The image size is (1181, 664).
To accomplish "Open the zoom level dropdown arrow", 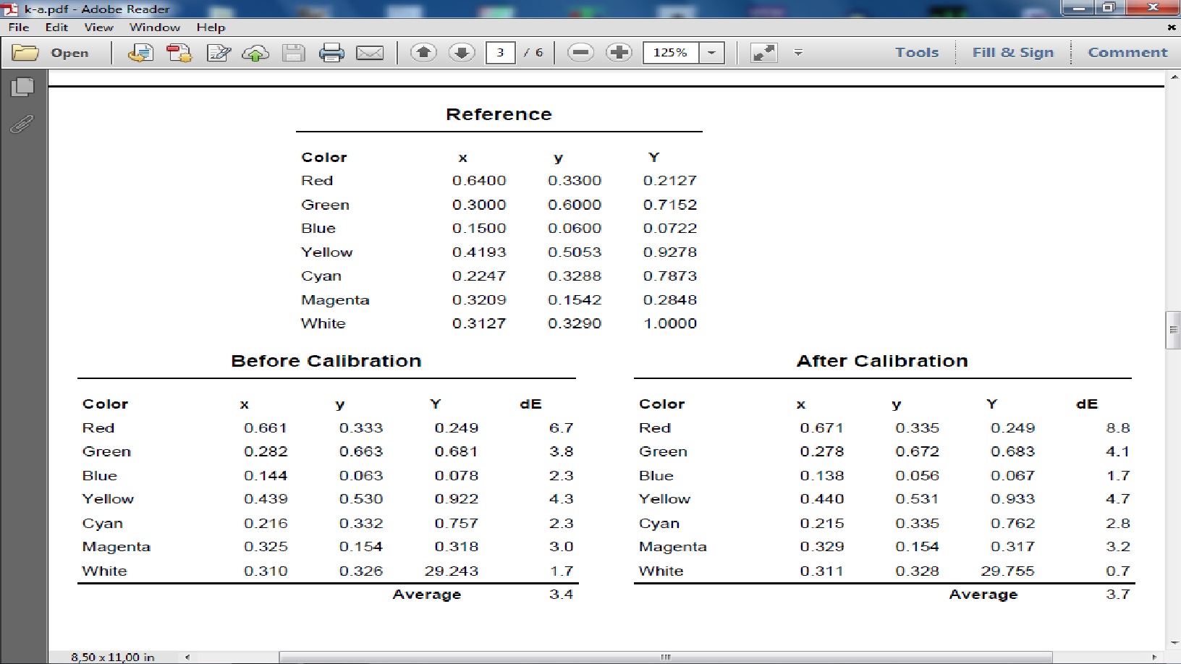I will pos(712,53).
